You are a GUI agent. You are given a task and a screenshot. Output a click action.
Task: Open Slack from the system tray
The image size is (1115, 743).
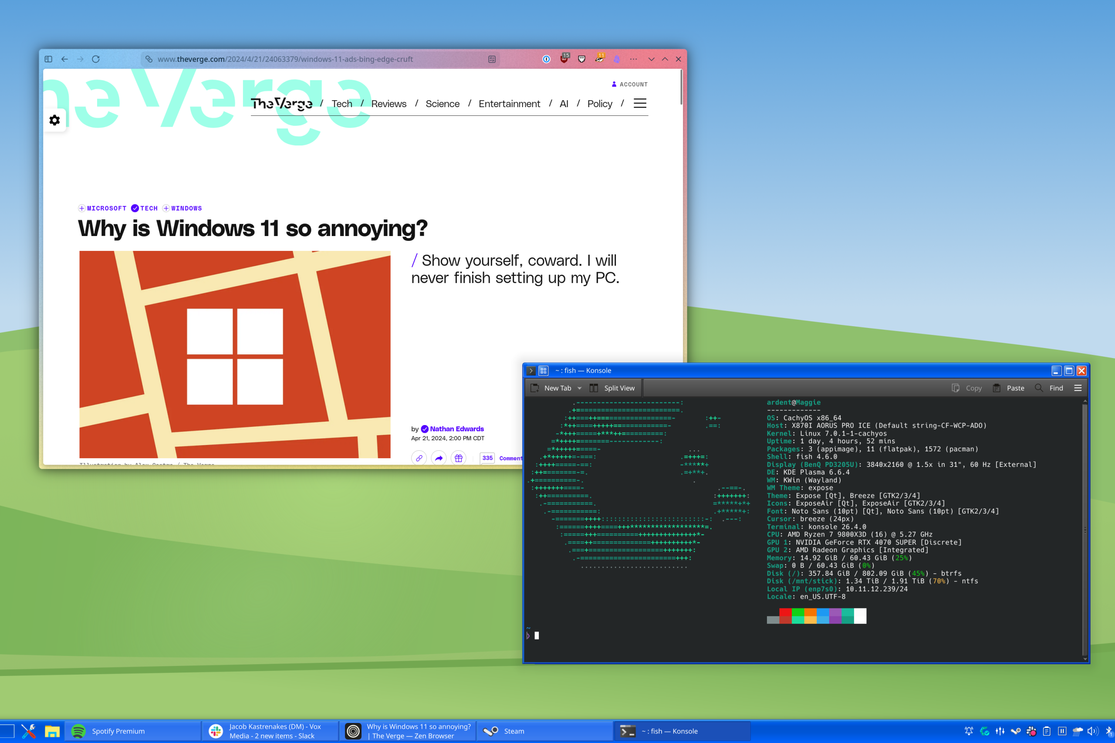pyautogui.click(x=1031, y=731)
